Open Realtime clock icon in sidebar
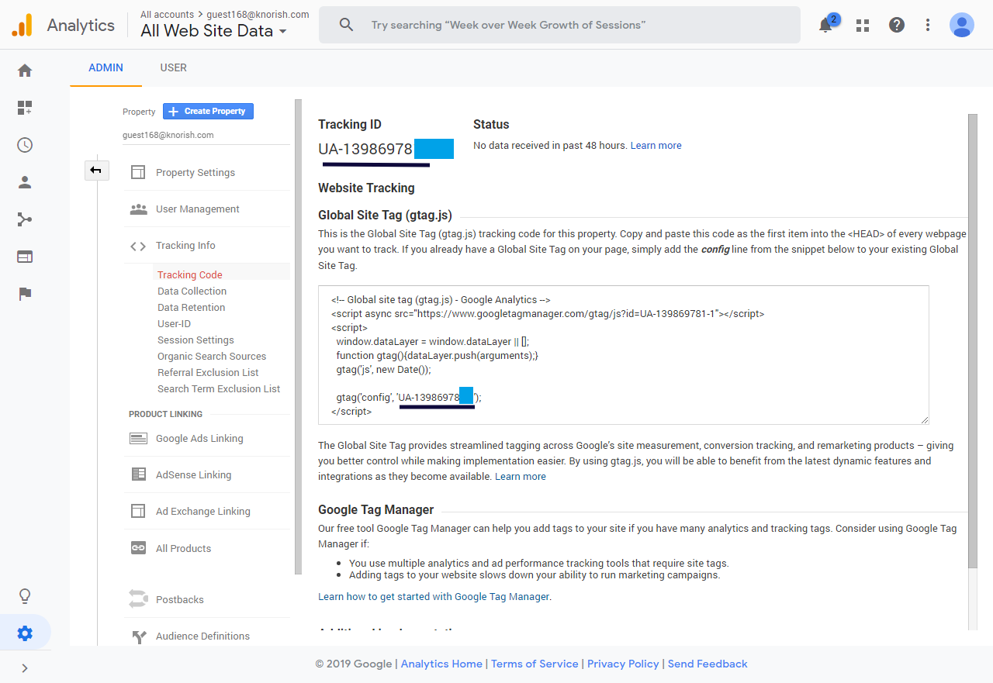Image resolution: width=993 pixels, height=683 pixels. click(x=25, y=145)
